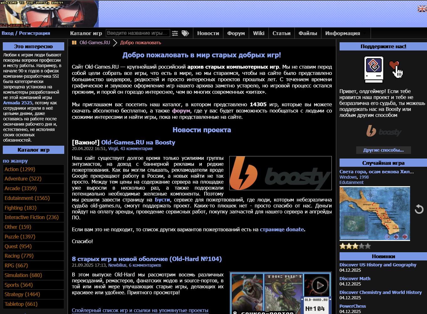View the 6 комментариев link
This screenshot has height=314, width=427.
coord(145,265)
